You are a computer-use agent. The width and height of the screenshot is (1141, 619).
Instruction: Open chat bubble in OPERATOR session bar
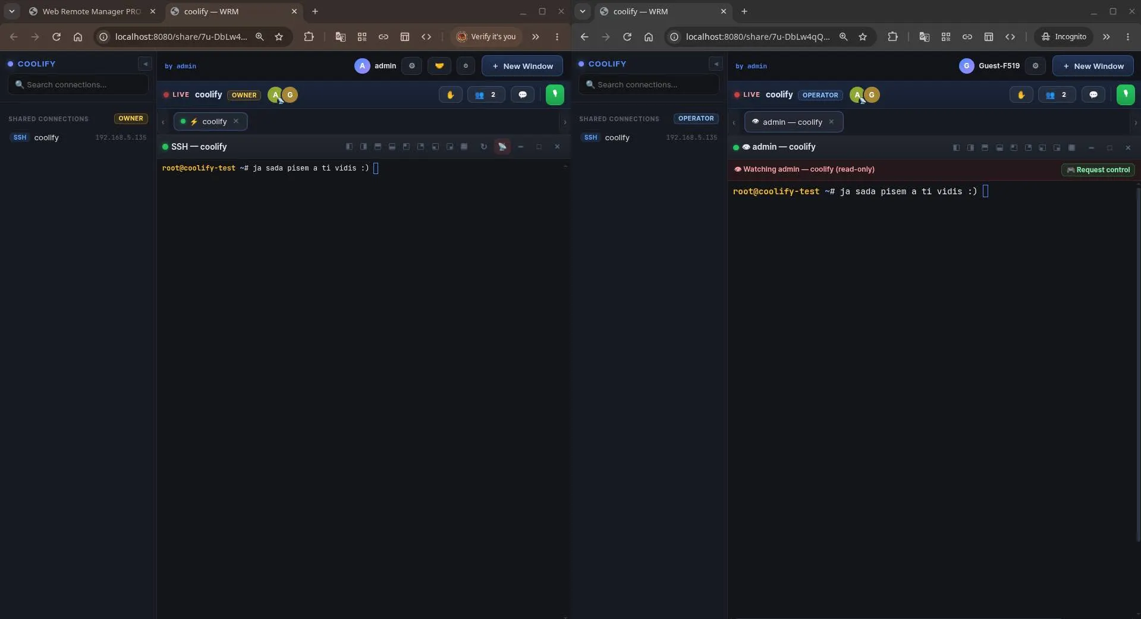click(1093, 94)
